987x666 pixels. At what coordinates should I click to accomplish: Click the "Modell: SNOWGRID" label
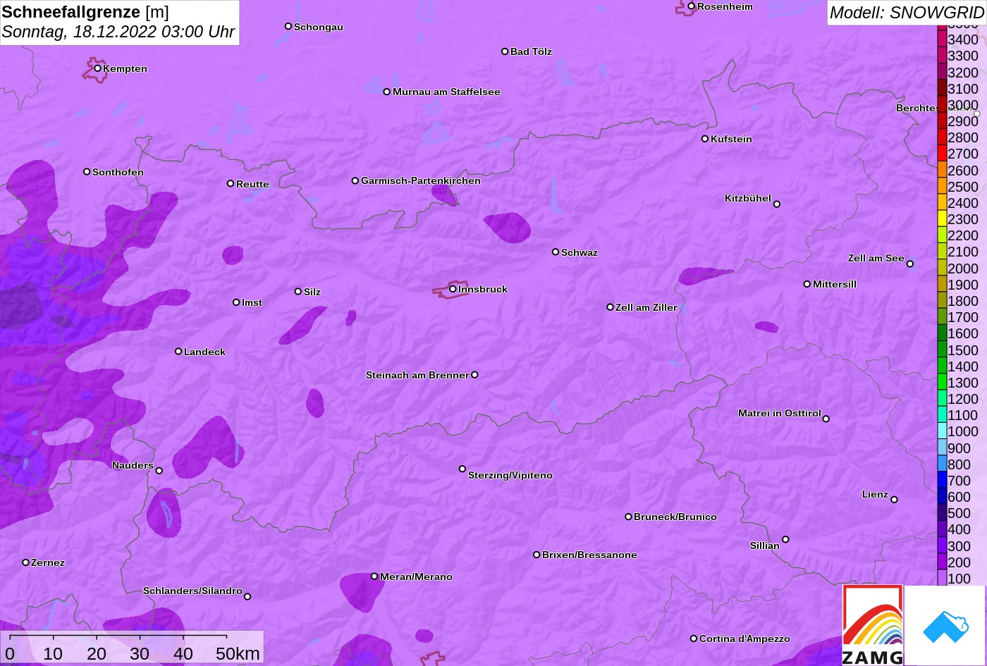click(907, 13)
